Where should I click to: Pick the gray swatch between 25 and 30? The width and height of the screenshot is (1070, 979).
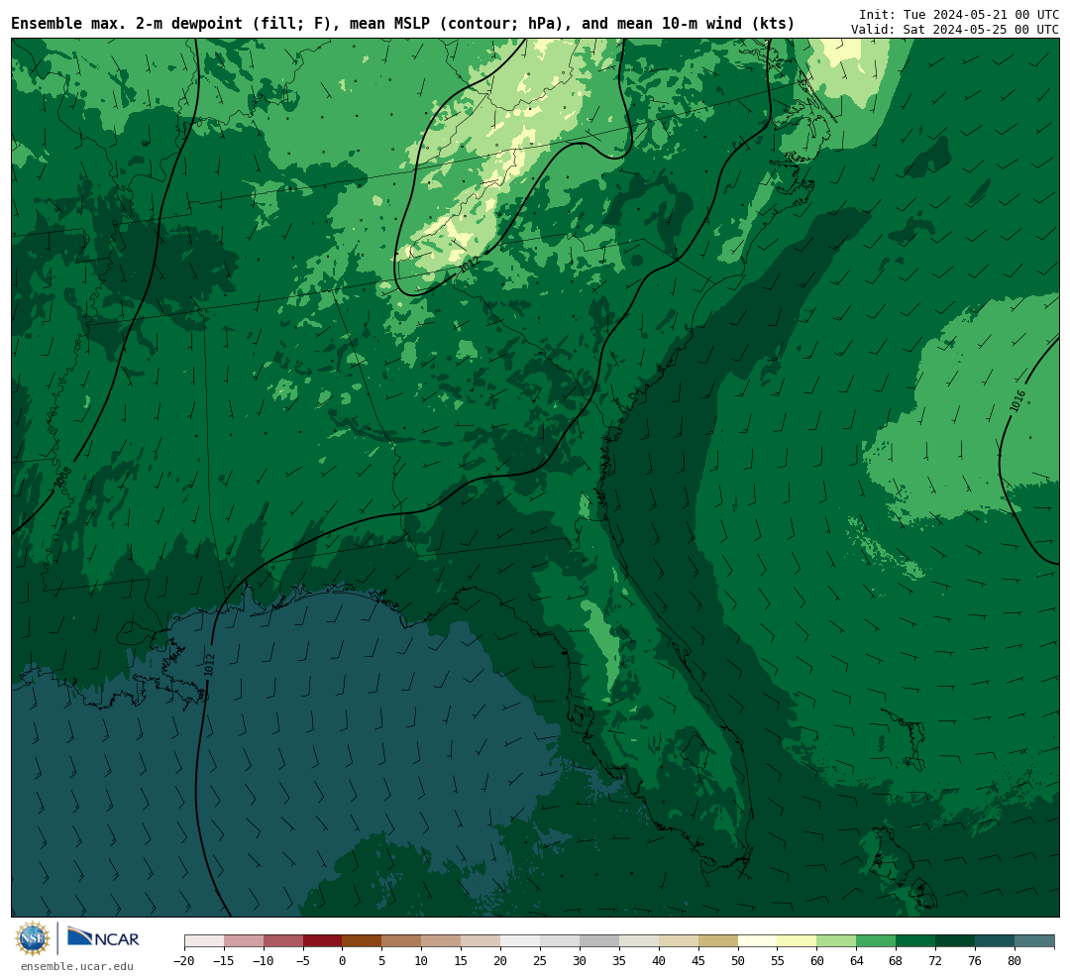560,941
